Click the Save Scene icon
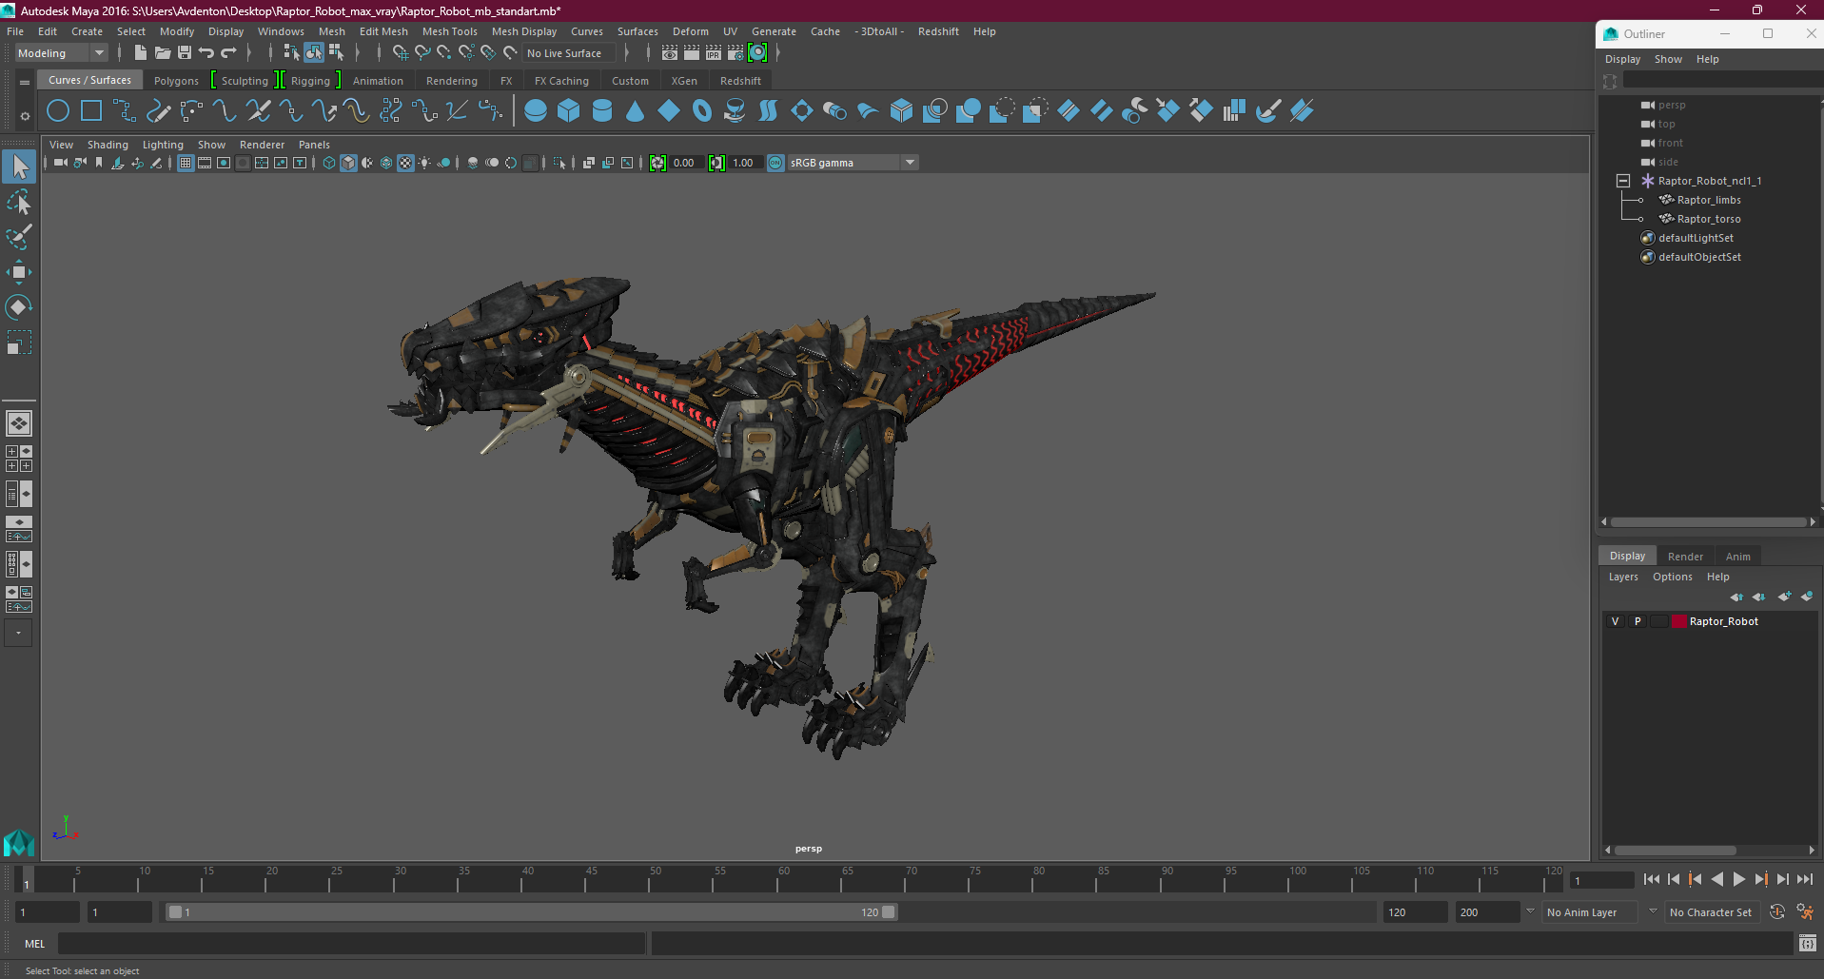Screen dimensions: 1824x979 coord(185,53)
